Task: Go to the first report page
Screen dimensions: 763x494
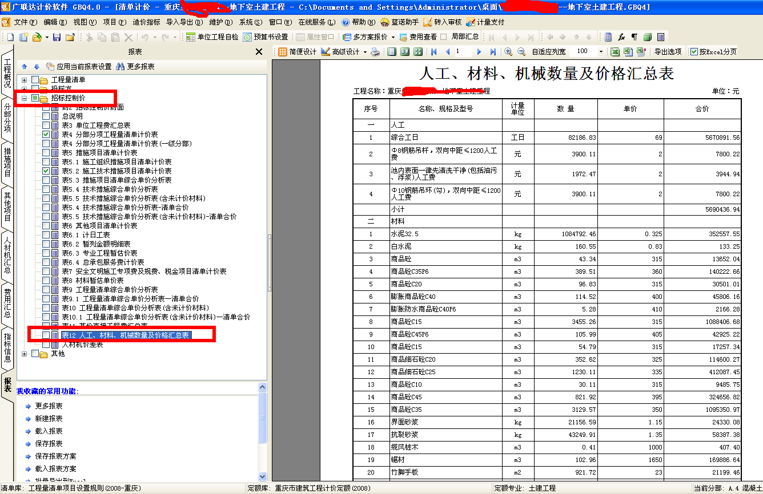Action: [433, 51]
